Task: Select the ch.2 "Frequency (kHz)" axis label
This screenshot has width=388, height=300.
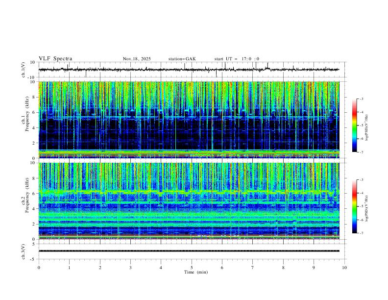Action: pos(27,195)
